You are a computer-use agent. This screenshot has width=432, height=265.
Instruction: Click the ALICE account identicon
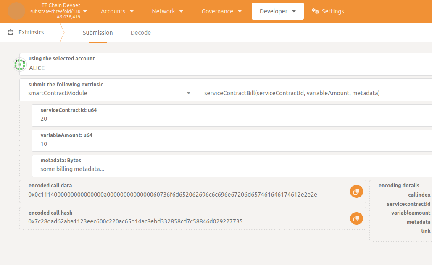(20, 64)
